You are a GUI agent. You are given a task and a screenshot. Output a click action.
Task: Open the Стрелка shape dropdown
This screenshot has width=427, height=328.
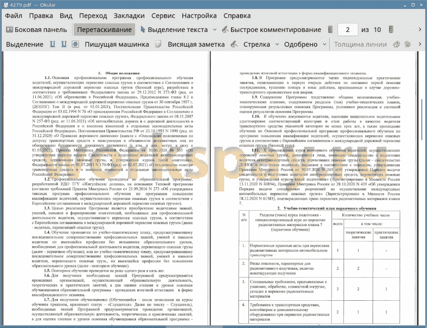point(277,44)
